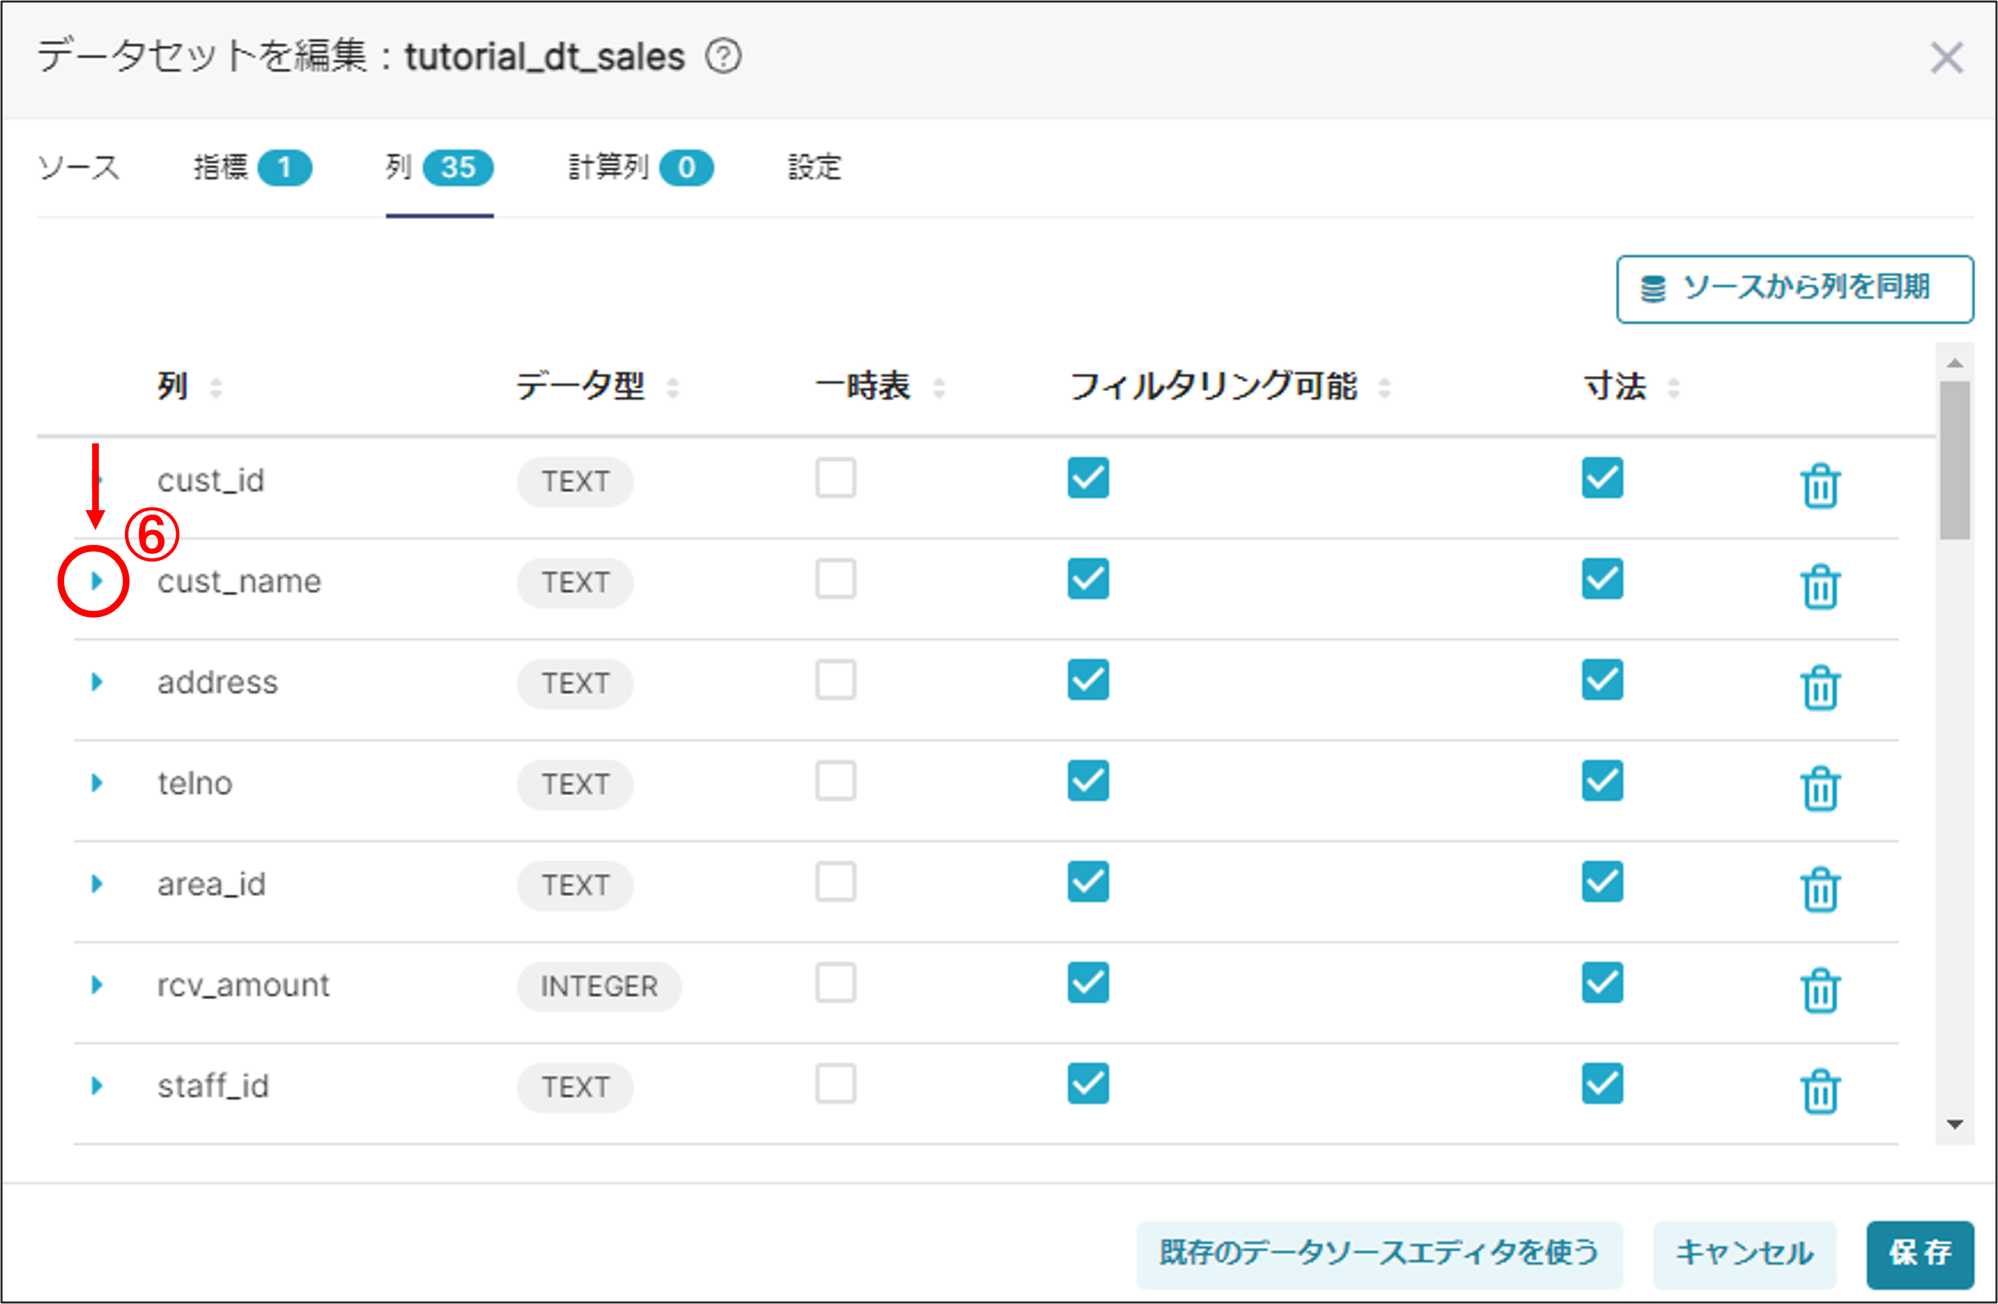
Task: Expand the telno row details
Action: click(97, 783)
